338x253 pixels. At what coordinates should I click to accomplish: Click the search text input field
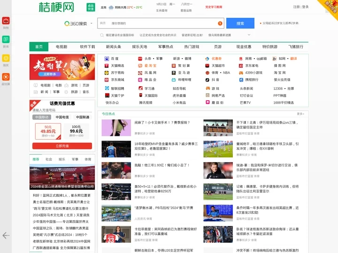pyautogui.click(x=161, y=23)
